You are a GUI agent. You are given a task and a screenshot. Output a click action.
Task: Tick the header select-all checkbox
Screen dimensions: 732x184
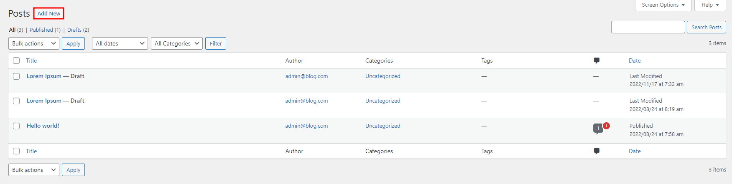coord(16,60)
